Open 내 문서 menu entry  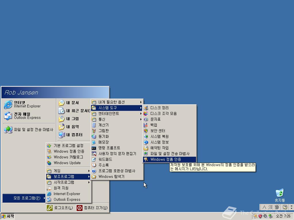click(x=74, y=103)
